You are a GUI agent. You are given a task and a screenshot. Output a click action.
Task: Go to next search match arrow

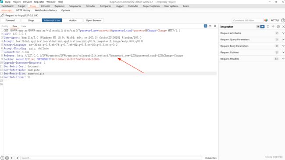[17, 158]
